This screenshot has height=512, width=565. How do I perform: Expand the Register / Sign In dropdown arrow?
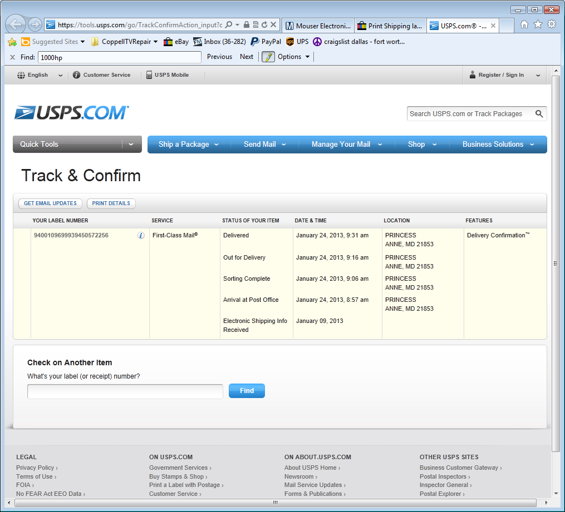538,75
